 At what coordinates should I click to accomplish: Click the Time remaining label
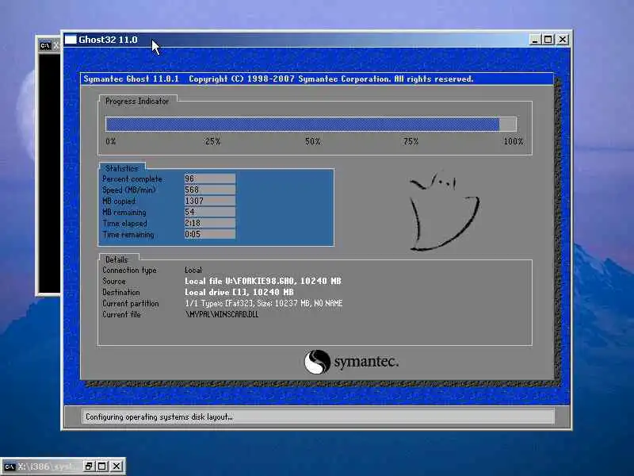tap(128, 234)
